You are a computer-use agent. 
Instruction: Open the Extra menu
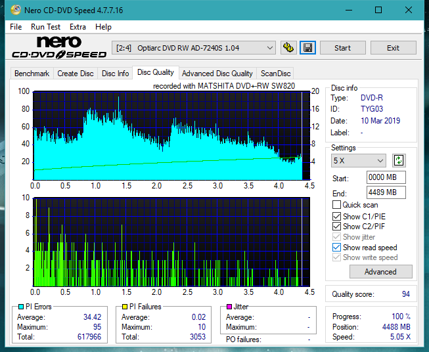pos(78,27)
